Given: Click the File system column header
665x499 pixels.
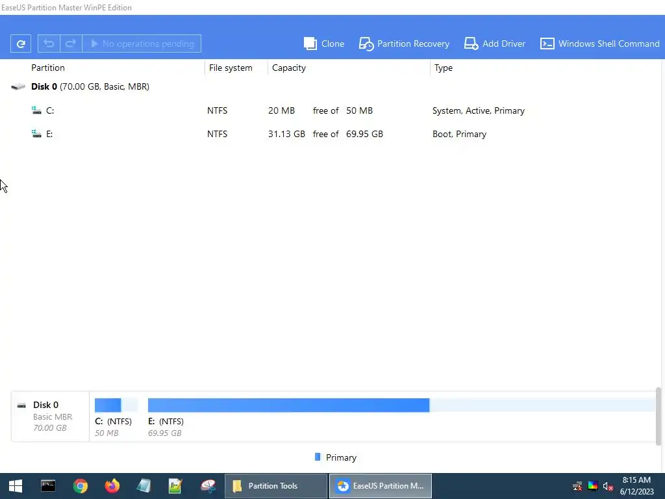Looking at the screenshot, I should point(231,68).
